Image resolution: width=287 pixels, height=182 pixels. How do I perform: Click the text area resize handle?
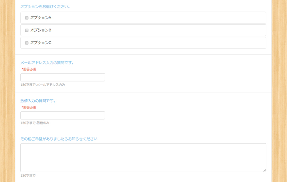coord(264,170)
